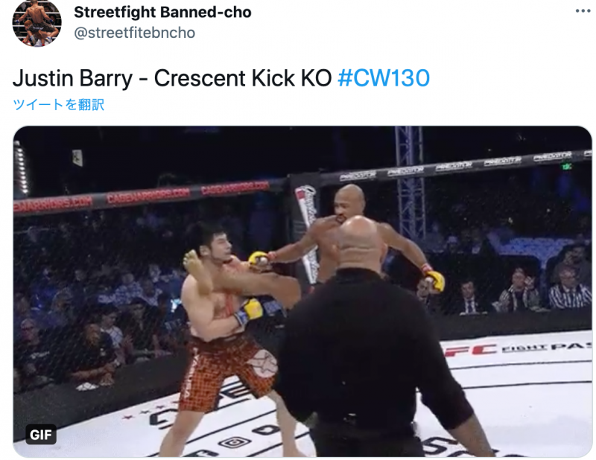Viewport: 596px width, 460px height.
Task: Click the translate tweet link
Action: click(x=59, y=104)
